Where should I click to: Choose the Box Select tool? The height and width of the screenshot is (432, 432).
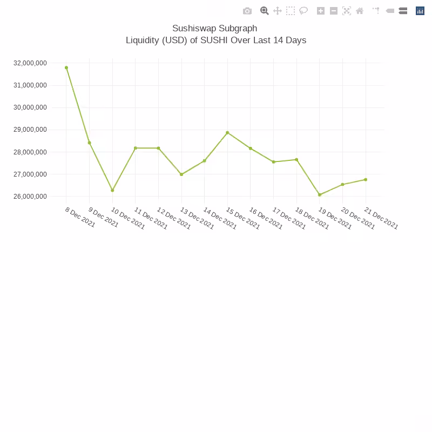click(291, 11)
